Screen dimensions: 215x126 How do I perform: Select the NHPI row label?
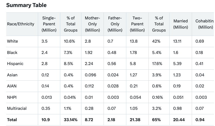click(12, 97)
